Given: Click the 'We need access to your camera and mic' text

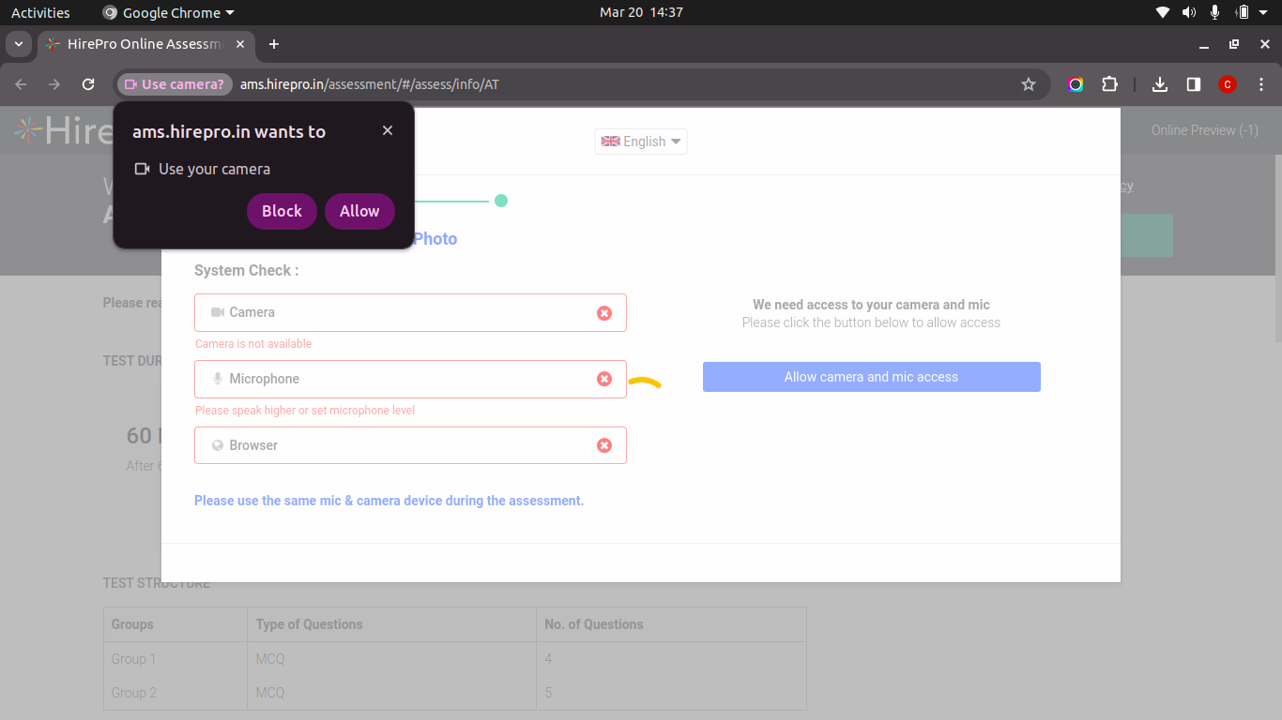Looking at the screenshot, I should 871,305.
